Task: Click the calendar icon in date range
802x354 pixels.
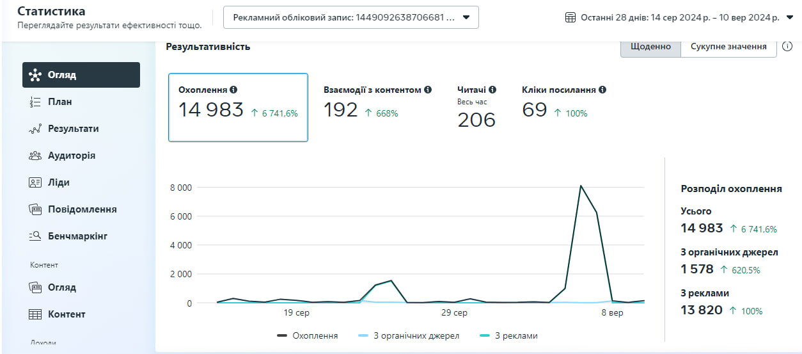Action: pyautogui.click(x=571, y=17)
